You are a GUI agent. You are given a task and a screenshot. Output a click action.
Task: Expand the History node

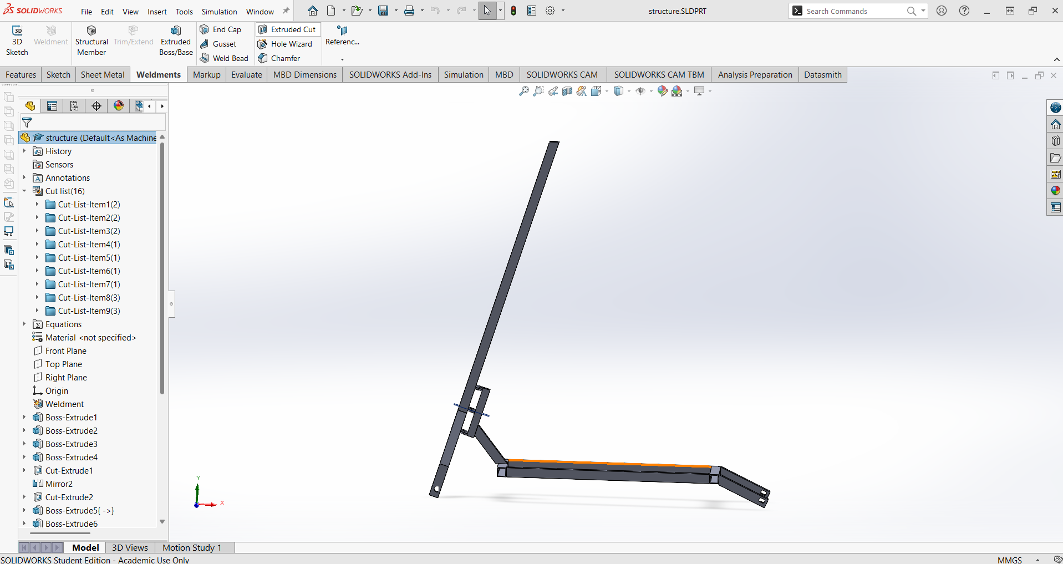24,151
